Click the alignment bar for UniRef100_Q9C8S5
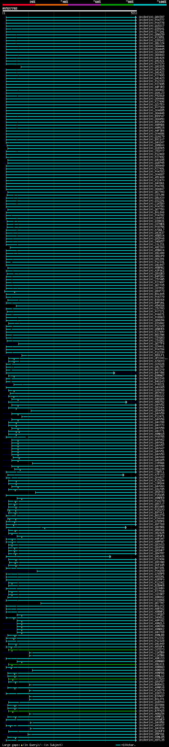 [x=79, y=67]
